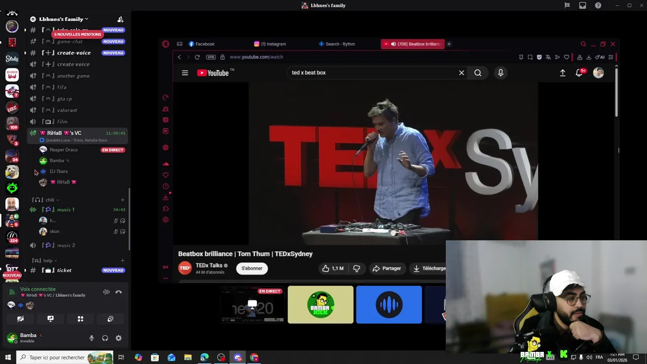Open Opera translate page icon
The height and width of the screenshot is (364, 647).
[x=548, y=57]
